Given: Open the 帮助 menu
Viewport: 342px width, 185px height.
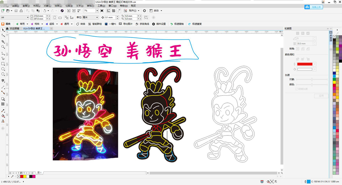Looking at the screenshot, I should click(124, 6).
